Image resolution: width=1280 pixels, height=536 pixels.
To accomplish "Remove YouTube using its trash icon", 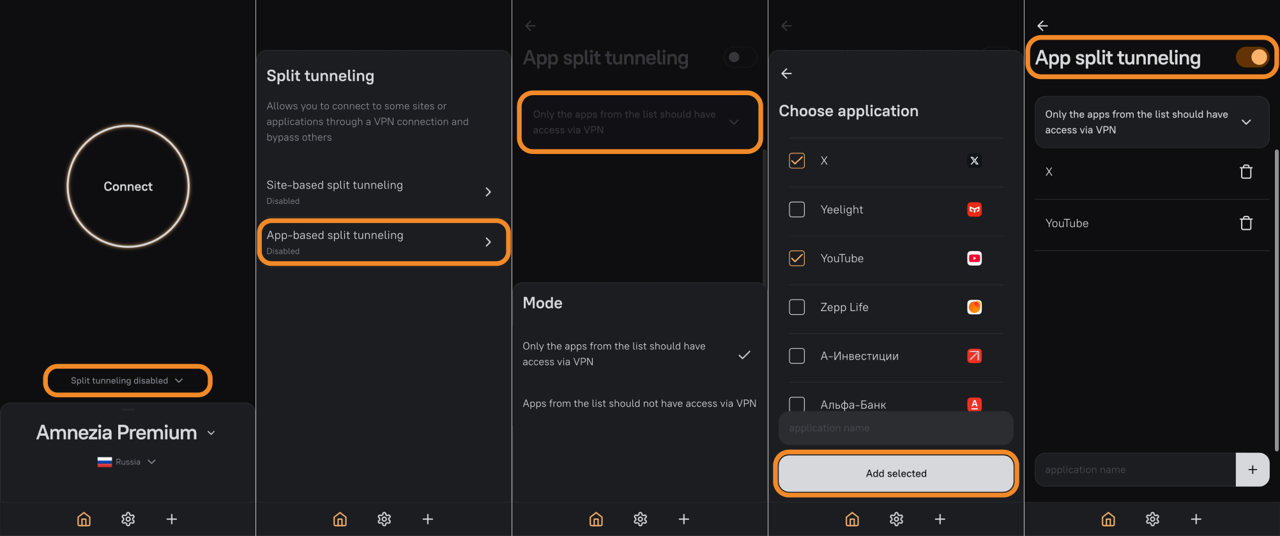I will point(1246,224).
